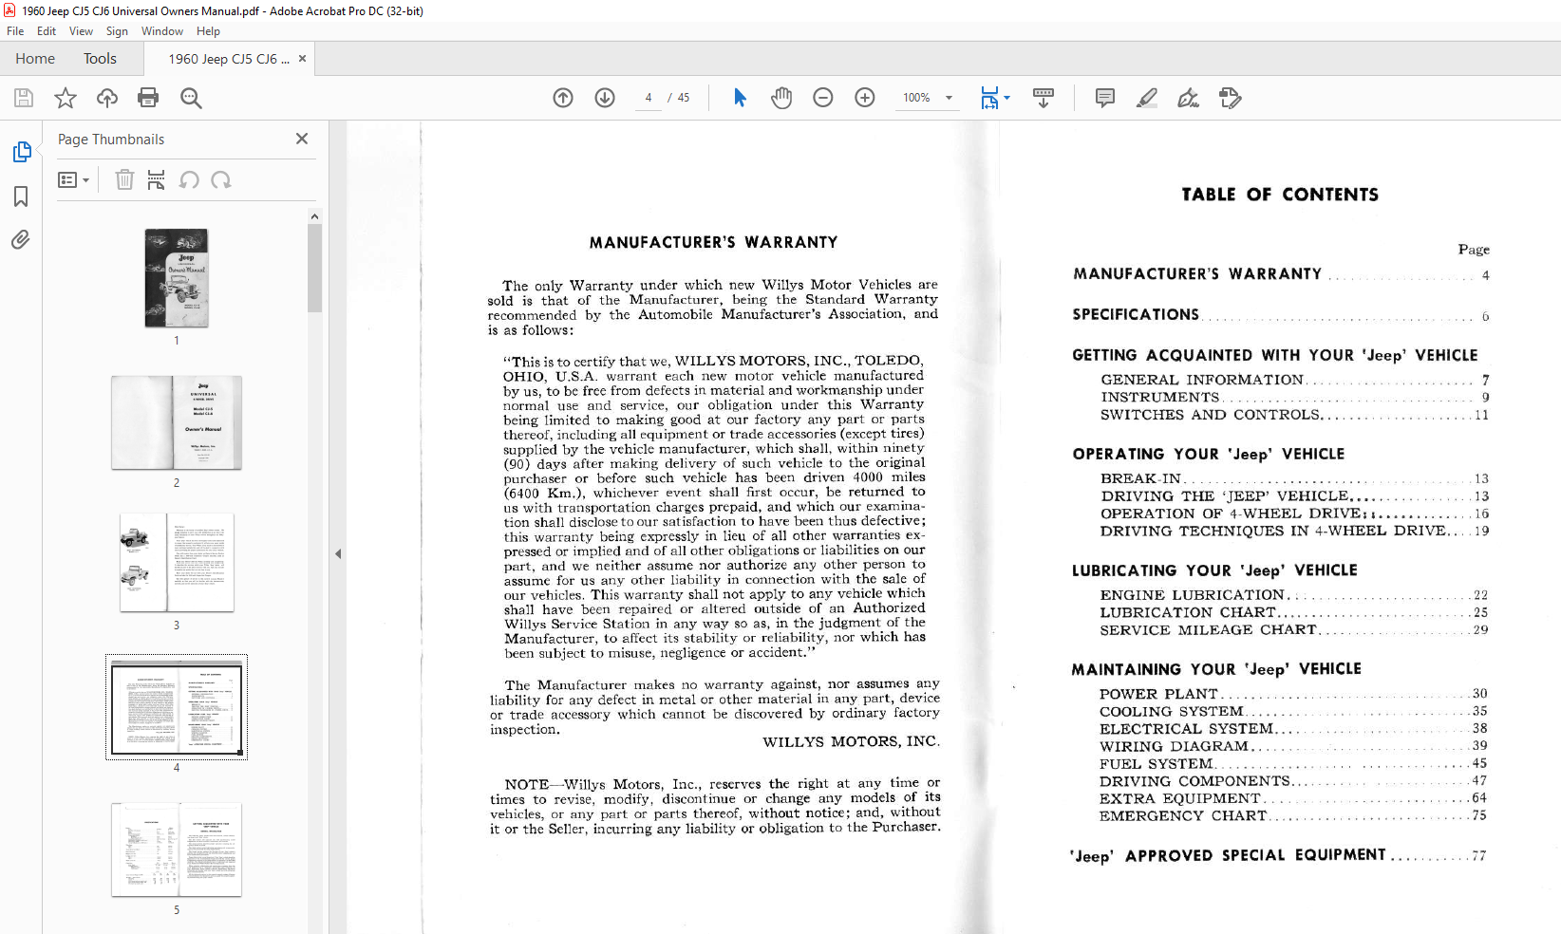The image size is (1561, 934).
Task: Open the View menu
Action: pos(81,31)
